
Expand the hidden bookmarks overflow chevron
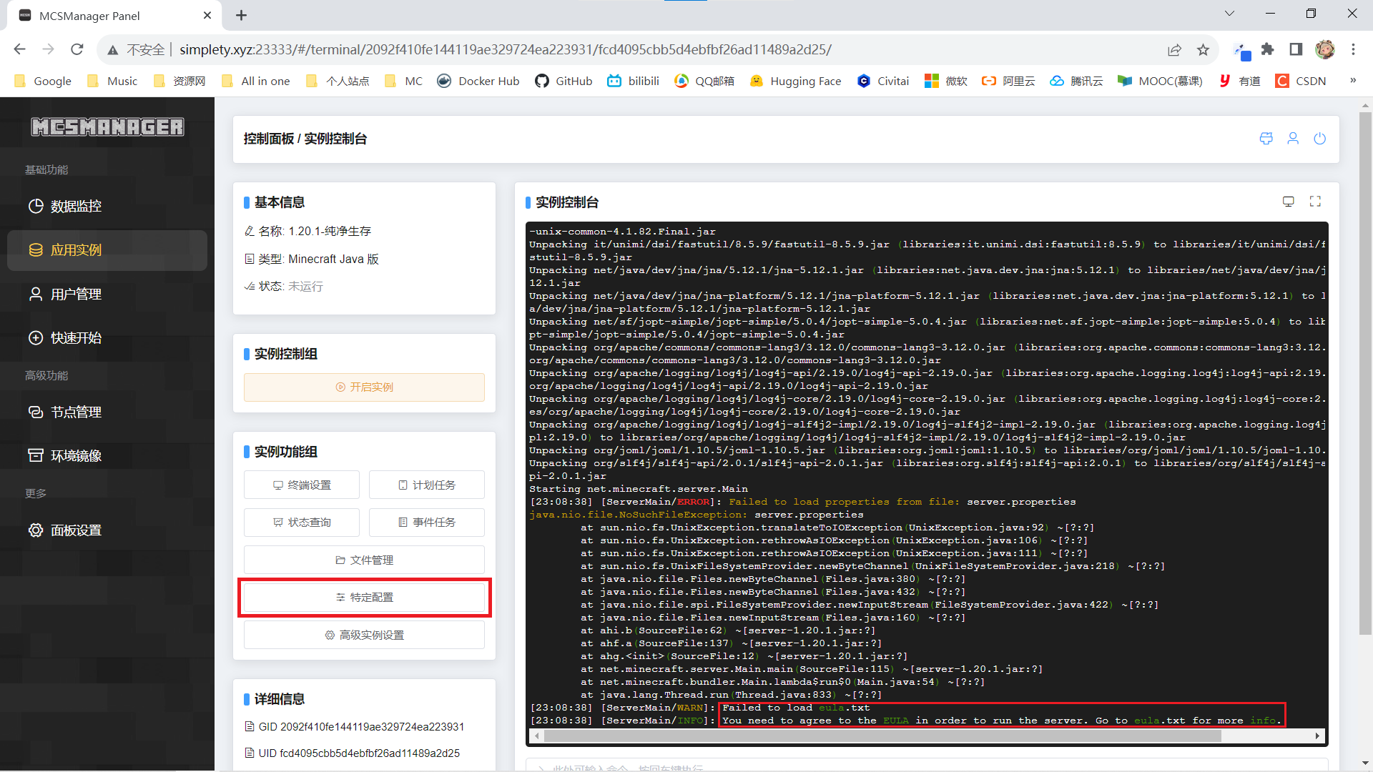coord(1352,81)
